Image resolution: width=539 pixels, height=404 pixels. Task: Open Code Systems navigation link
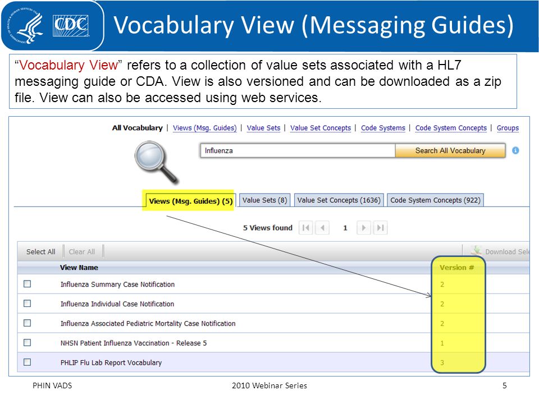click(383, 128)
